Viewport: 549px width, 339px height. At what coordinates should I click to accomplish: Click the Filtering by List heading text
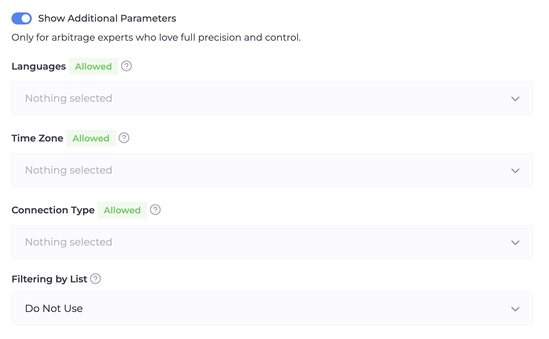[49, 279]
